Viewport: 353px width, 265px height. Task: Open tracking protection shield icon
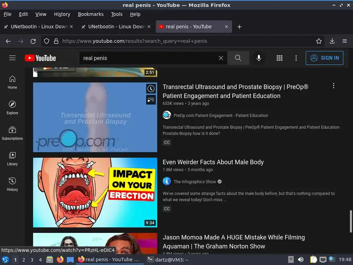point(47,41)
